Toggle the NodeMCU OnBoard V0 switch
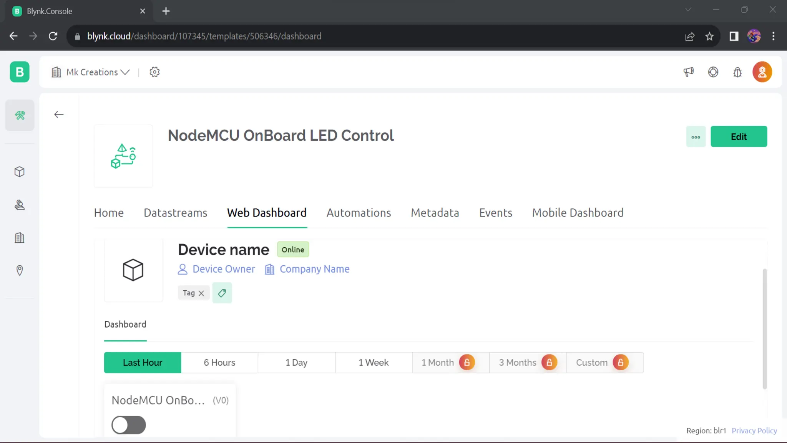787x443 pixels. click(x=129, y=425)
